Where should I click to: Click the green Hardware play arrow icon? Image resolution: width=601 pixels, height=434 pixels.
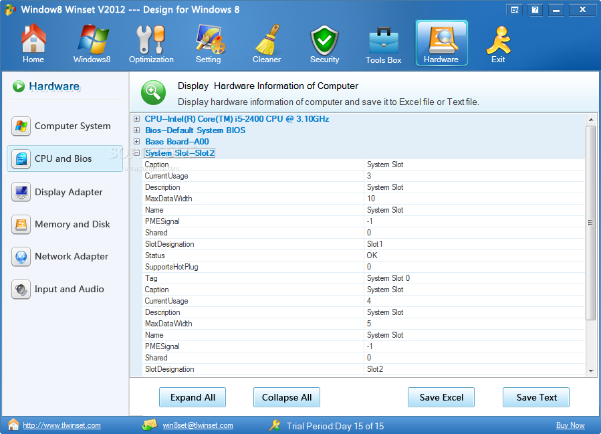point(19,86)
